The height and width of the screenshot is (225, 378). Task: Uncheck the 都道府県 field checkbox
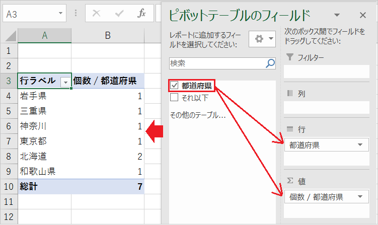click(x=174, y=85)
